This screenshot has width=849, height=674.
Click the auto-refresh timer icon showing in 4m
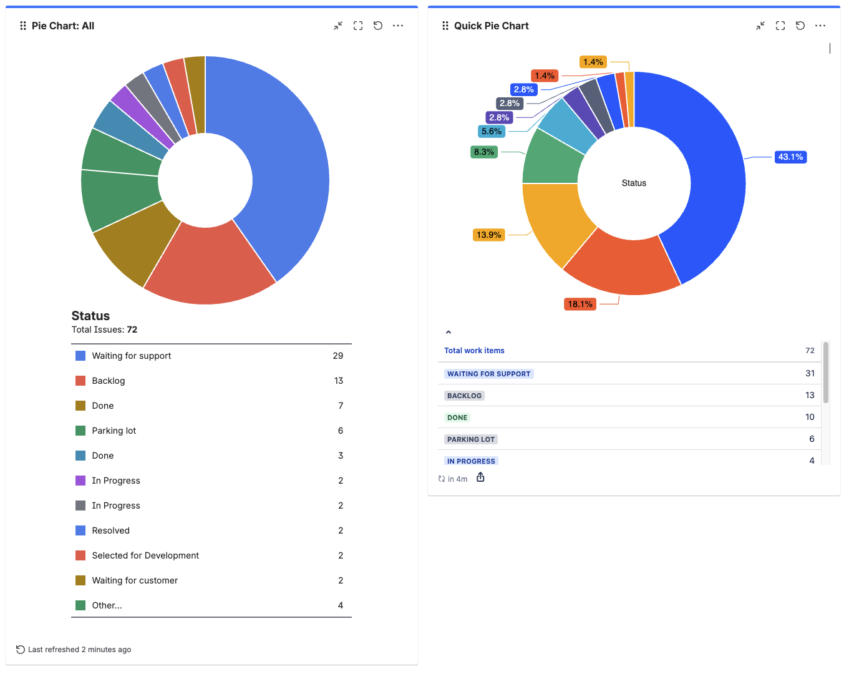pyautogui.click(x=442, y=478)
